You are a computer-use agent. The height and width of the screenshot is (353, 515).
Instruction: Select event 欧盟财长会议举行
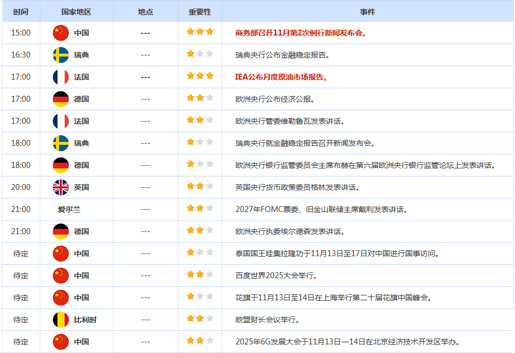[267, 320]
